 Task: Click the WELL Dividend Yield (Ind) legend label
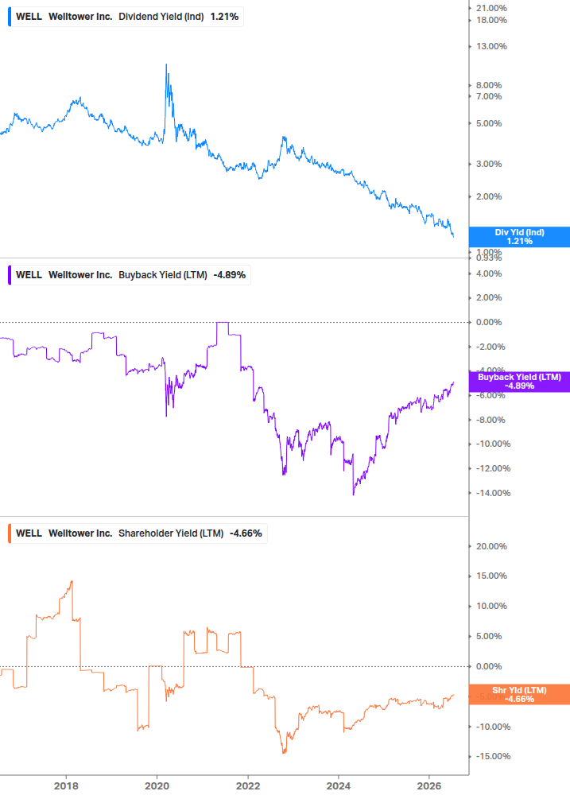(127, 17)
